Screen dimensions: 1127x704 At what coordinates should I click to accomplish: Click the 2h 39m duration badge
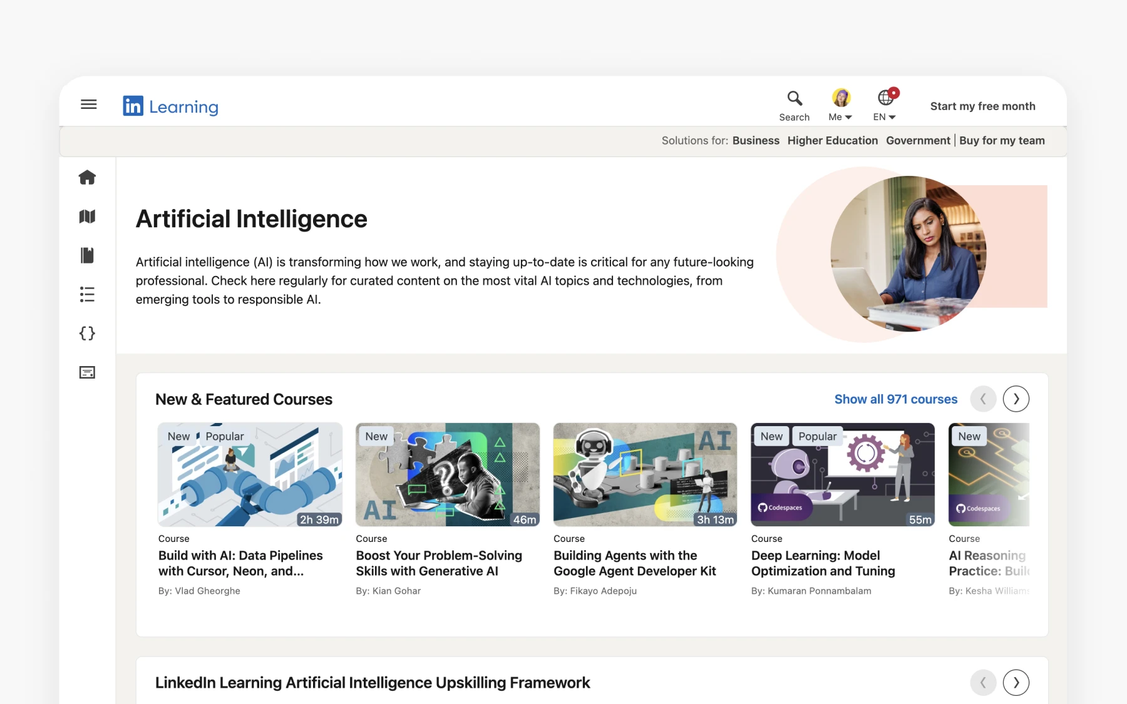coord(319,519)
